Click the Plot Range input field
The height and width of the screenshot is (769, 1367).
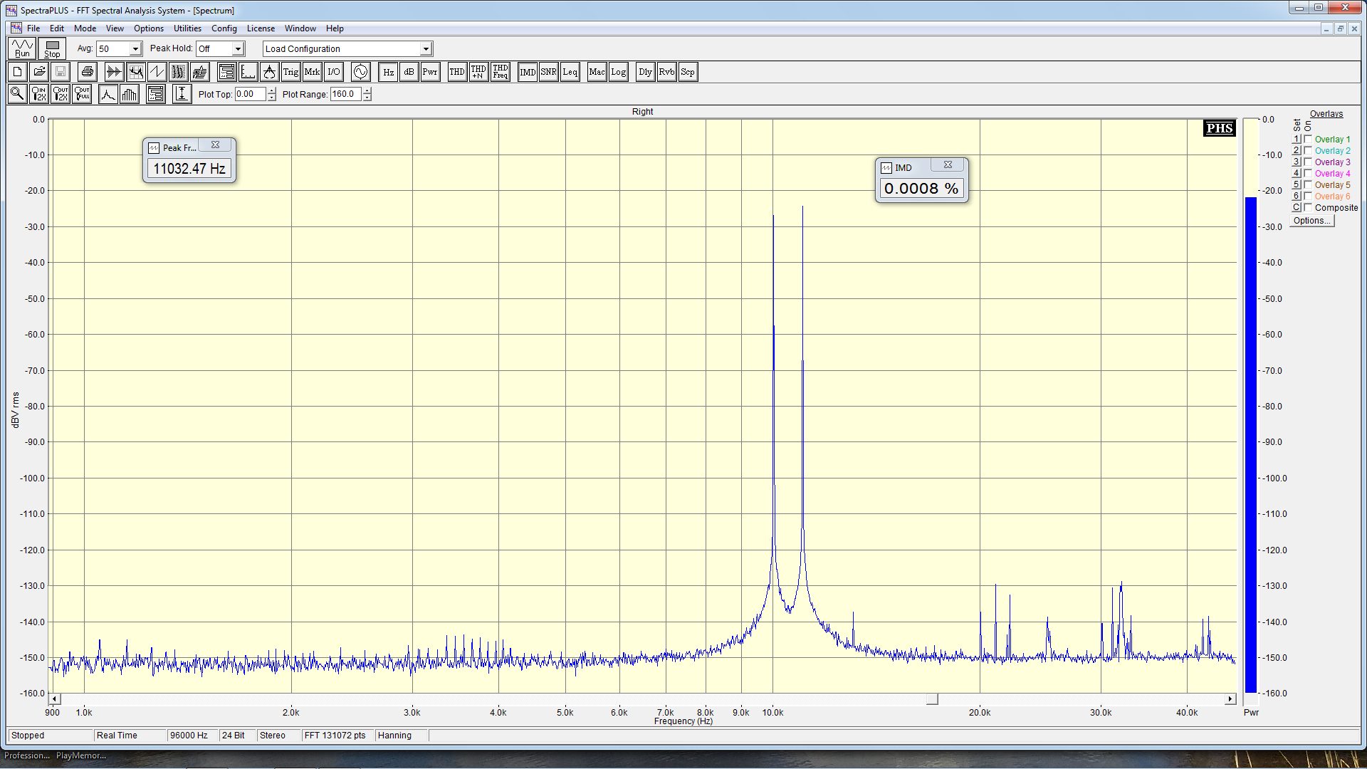(x=346, y=94)
